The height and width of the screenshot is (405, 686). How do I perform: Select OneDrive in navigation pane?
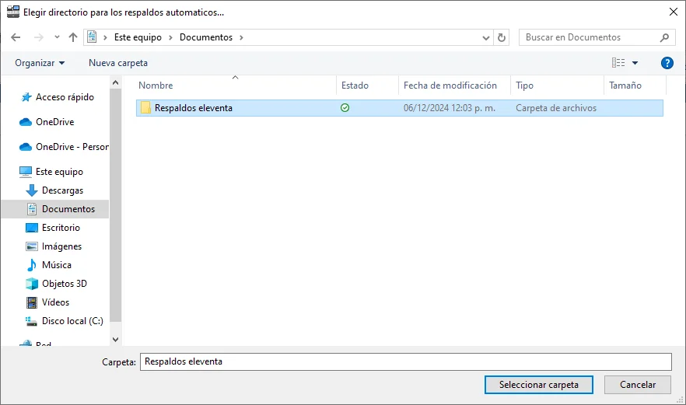pos(54,122)
